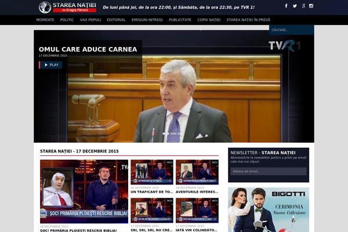Viewport: 348px width, 232px height.
Task: Open the Editorial menu item
Action: [x=116, y=20]
